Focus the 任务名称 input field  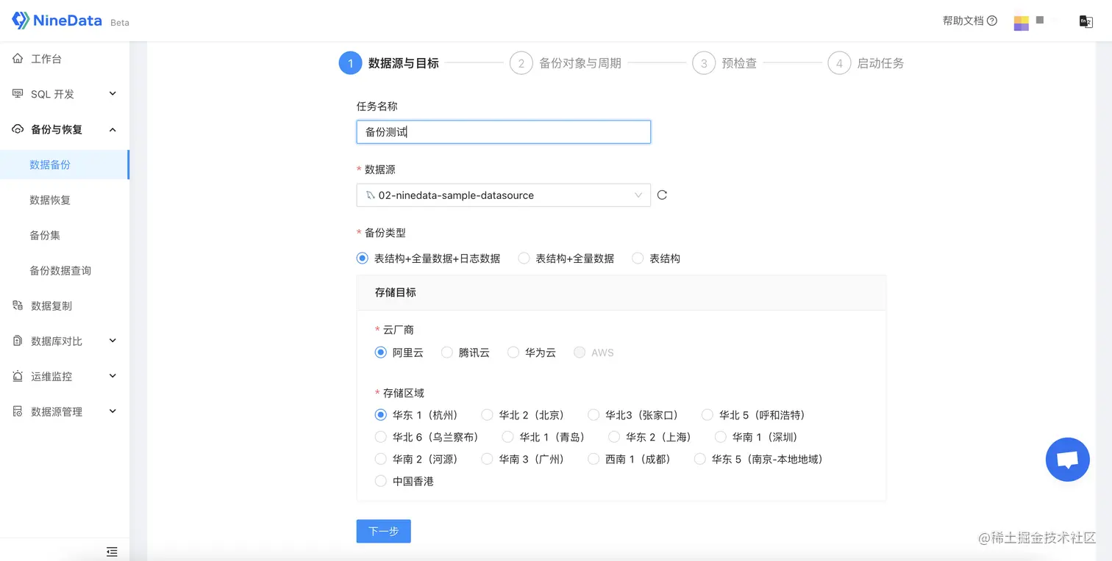tap(504, 132)
